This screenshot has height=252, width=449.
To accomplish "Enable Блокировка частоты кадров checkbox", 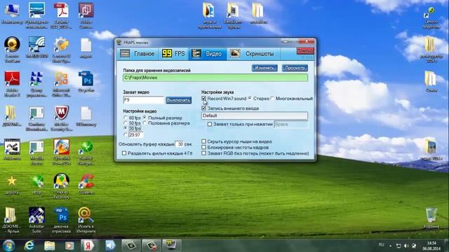I will (203, 148).
